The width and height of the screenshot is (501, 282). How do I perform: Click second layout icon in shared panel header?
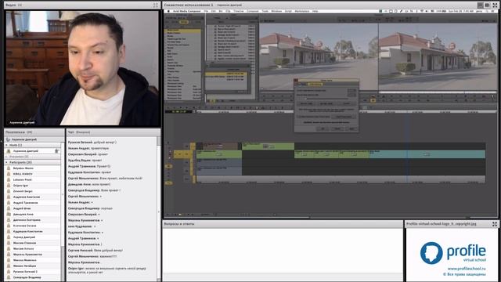click(x=487, y=5)
